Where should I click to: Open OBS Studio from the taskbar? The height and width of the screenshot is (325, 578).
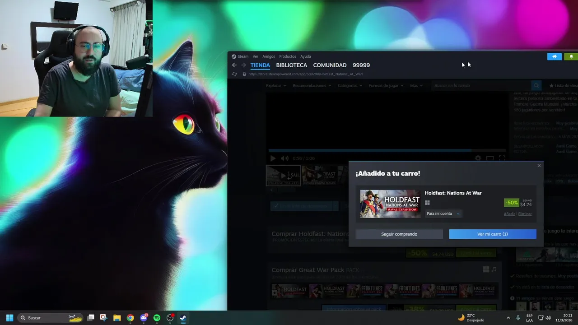tap(170, 318)
